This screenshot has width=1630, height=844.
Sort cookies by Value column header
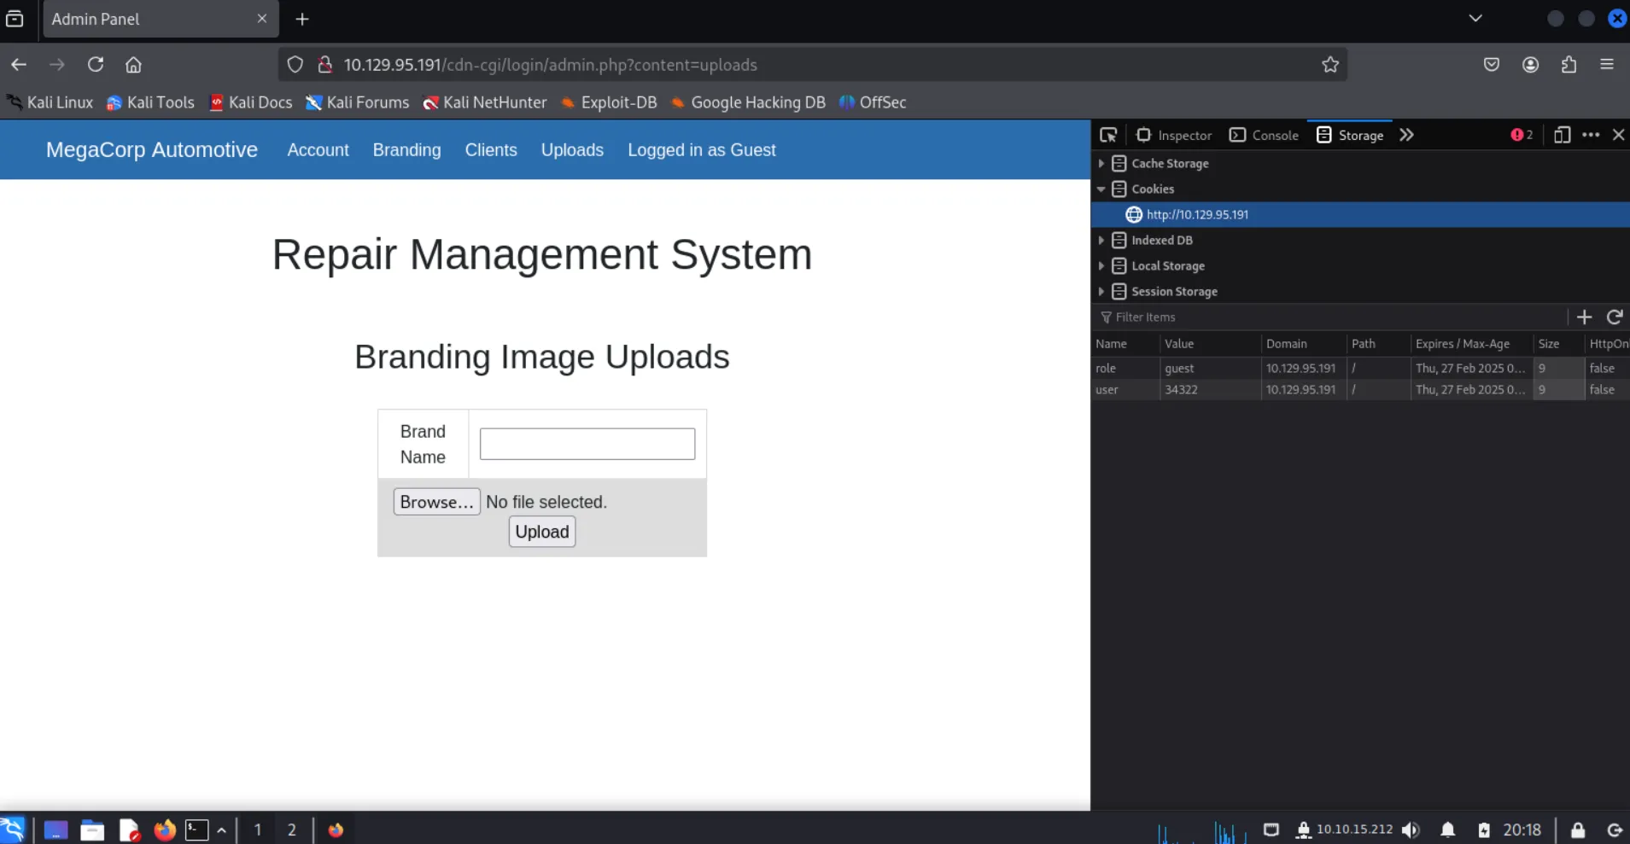pyautogui.click(x=1210, y=343)
